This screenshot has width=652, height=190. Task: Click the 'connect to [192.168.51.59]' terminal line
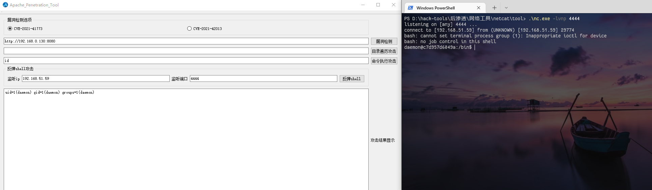pyautogui.click(x=489, y=30)
